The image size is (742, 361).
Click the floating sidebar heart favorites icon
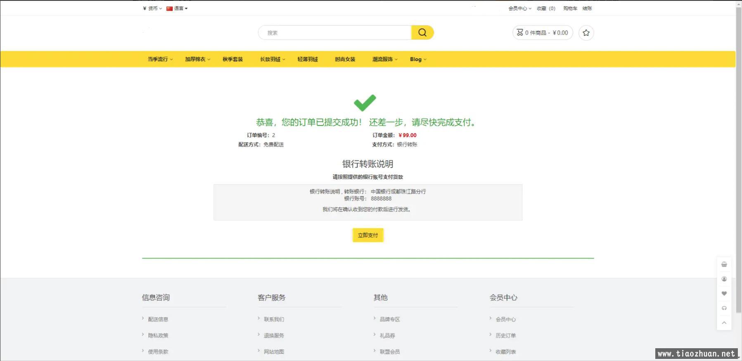724,294
